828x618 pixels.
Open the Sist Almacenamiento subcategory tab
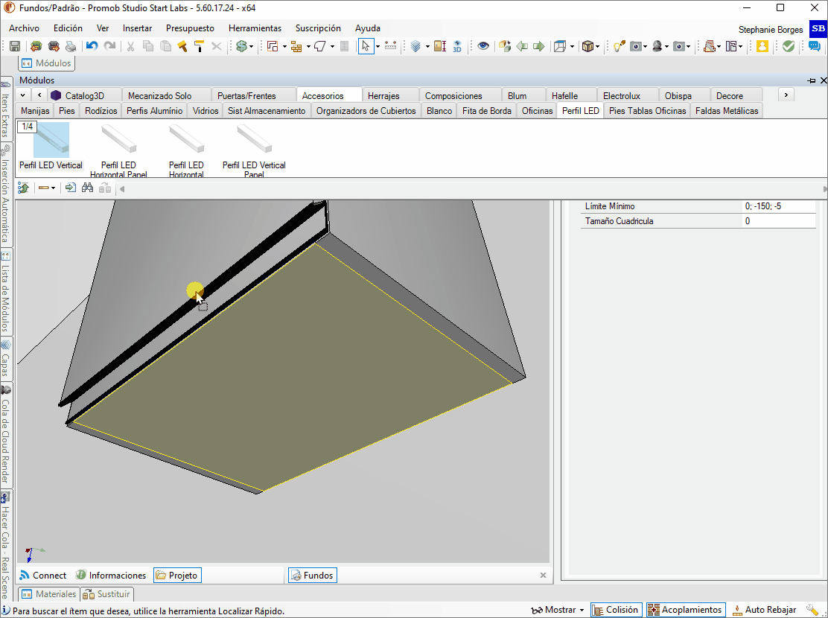[x=267, y=110]
